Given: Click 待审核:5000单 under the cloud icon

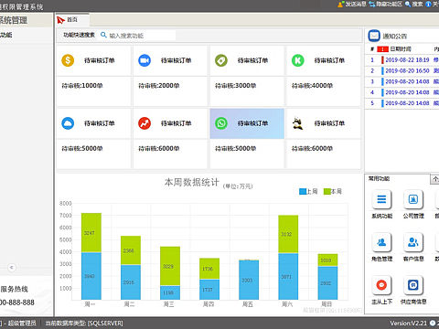Looking at the screenshot, I should click(82, 149).
